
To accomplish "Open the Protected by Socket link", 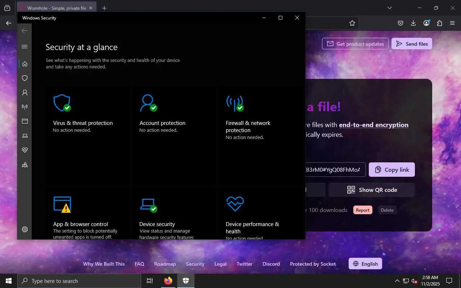I will pyautogui.click(x=313, y=264).
